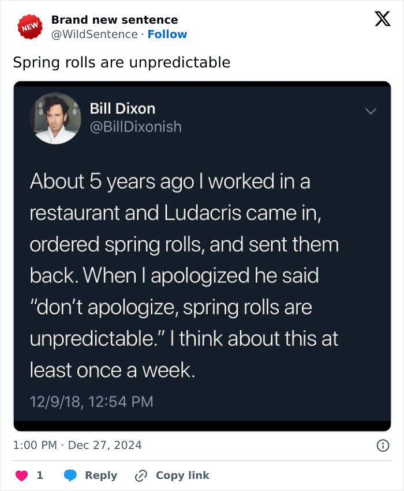The height and width of the screenshot is (491, 404).
Task: Click the Bill Dixon display name
Action: click(123, 108)
